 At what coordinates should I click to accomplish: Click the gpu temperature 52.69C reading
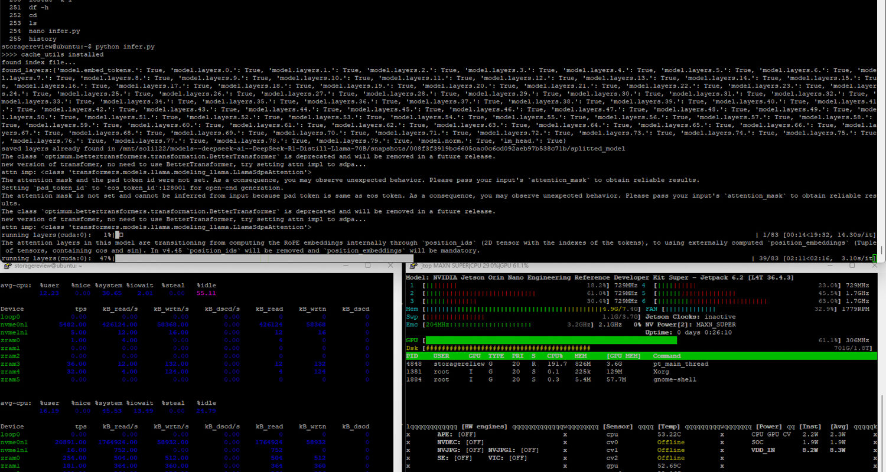point(670,466)
